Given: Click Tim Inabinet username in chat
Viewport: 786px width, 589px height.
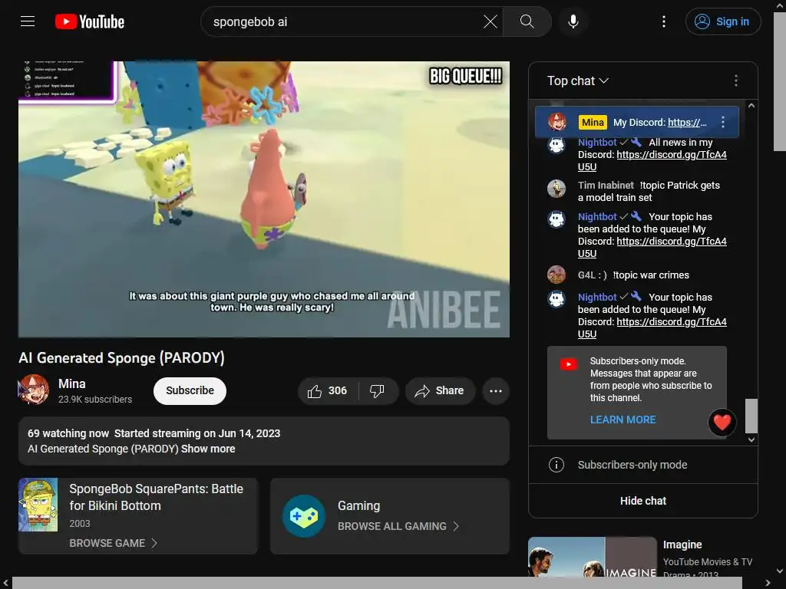Looking at the screenshot, I should coord(606,186).
